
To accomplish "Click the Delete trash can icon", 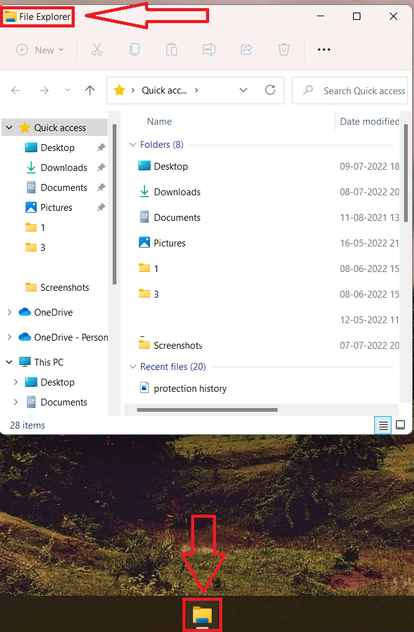I will point(284,49).
